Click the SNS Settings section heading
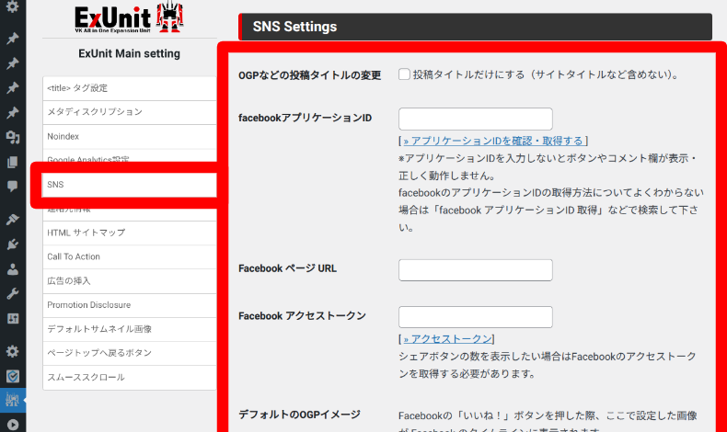Screen dimensions: 727x432 click(294, 27)
